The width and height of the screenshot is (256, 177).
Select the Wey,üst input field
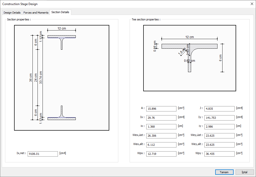pos(219,136)
